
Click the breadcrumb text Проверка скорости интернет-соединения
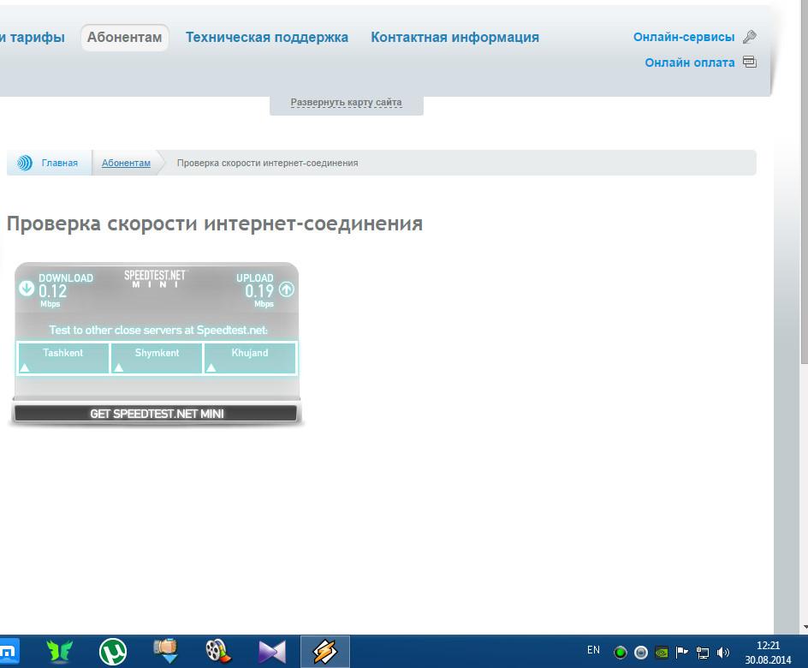pos(267,163)
